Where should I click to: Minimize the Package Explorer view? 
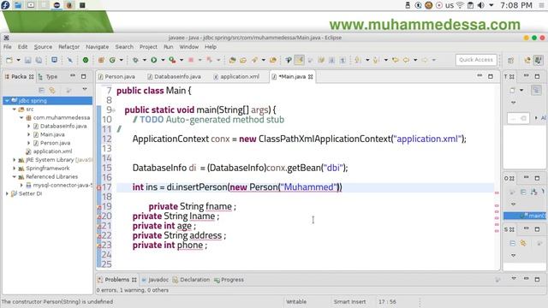click(73, 76)
